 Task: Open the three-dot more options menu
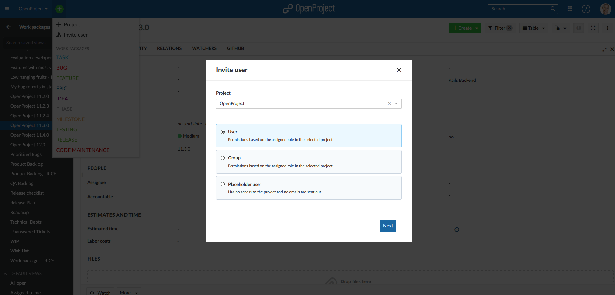click(x=607, y=28)
